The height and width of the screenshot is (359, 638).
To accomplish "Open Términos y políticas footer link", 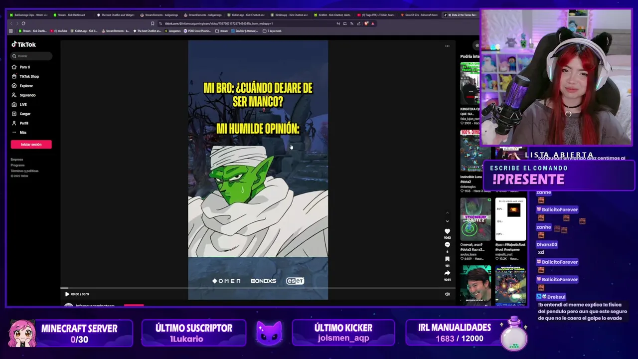I will [x=24, y=171].
